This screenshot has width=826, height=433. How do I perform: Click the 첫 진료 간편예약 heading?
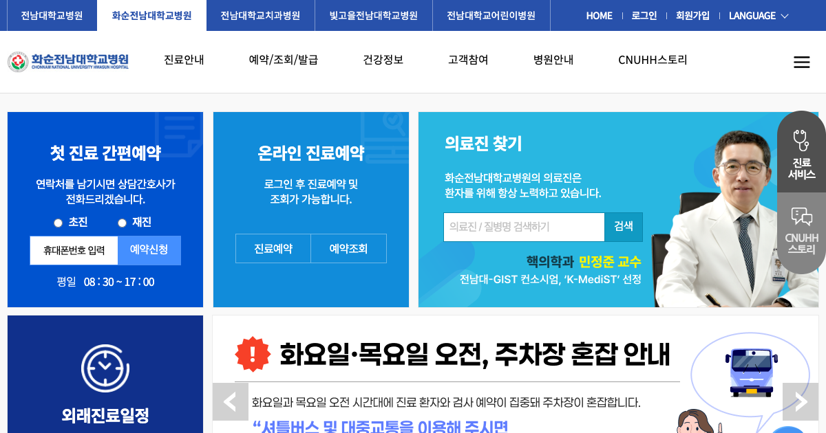coord(105,153)
